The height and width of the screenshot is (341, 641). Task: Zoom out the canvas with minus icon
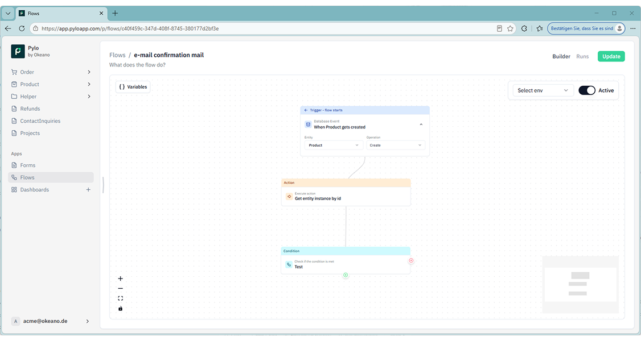(120, 288)
